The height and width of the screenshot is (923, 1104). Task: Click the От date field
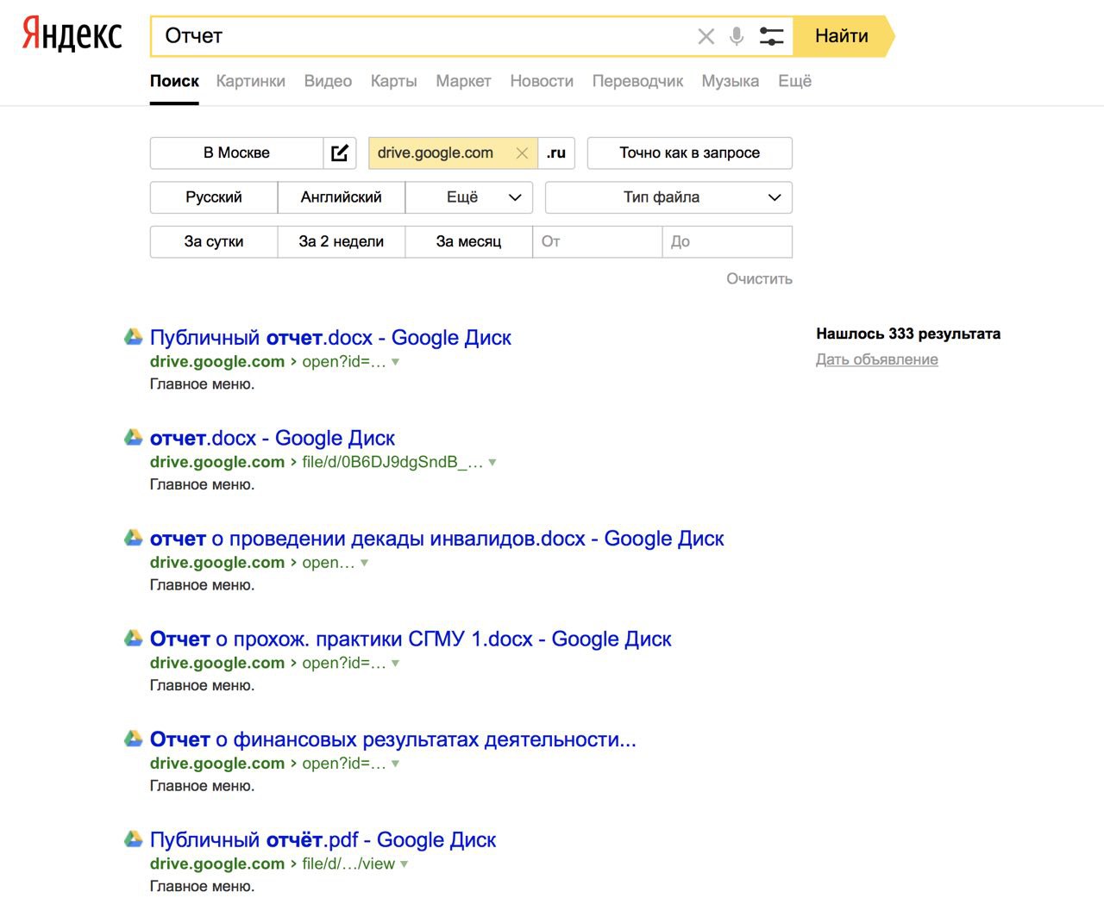[598, 241]
